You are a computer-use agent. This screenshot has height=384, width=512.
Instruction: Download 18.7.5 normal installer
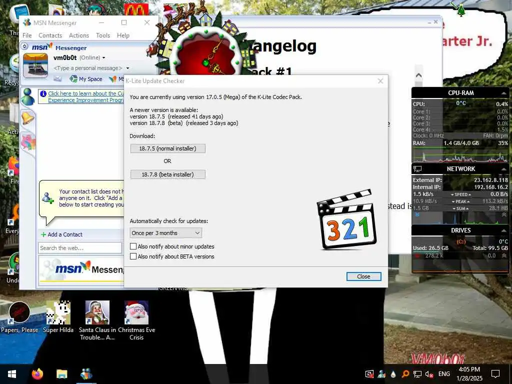coord(168,148)
